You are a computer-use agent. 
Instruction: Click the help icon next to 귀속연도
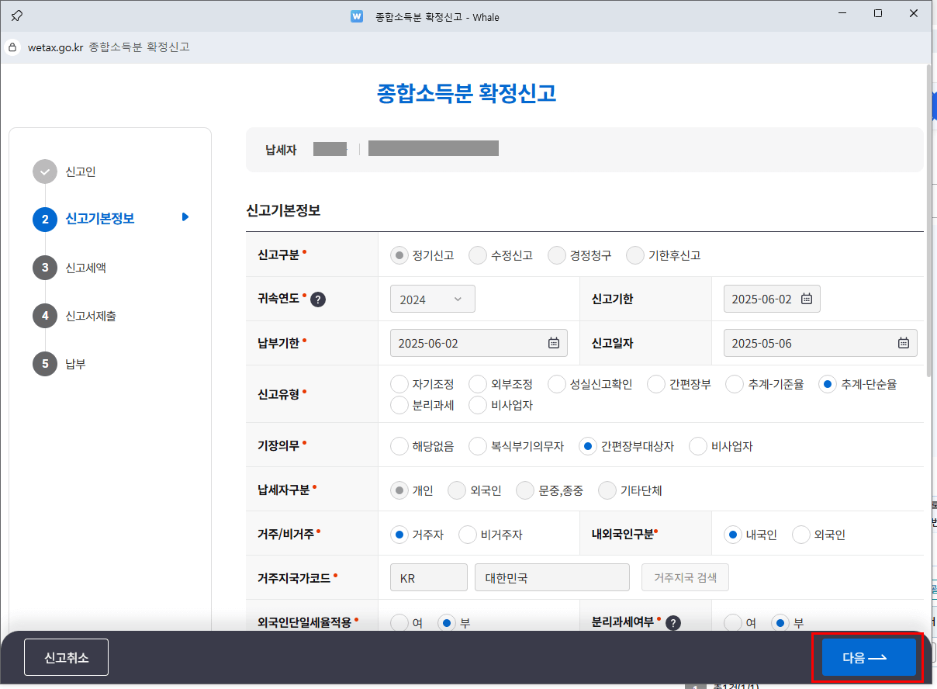[x=317, y=299]
